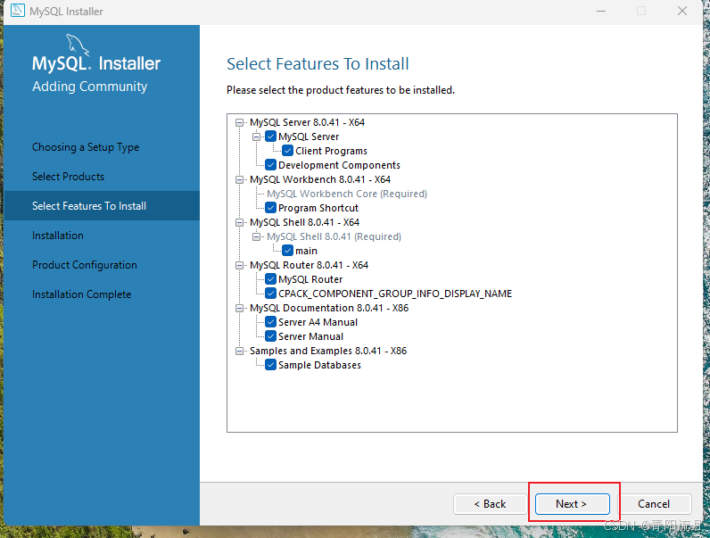Click the Sample Databases label text

tap(319, 365)
